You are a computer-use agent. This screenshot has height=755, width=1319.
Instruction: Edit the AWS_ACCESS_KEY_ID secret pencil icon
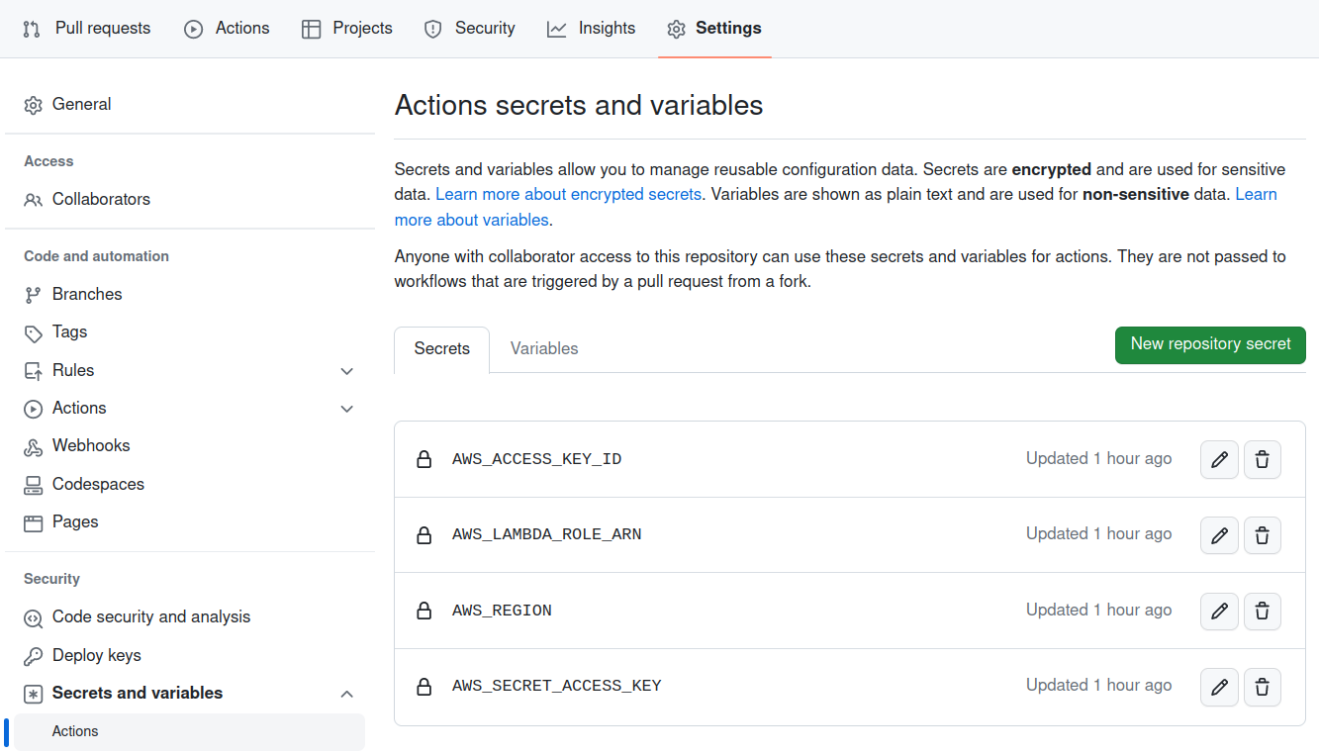click(x=1219, y=459)
